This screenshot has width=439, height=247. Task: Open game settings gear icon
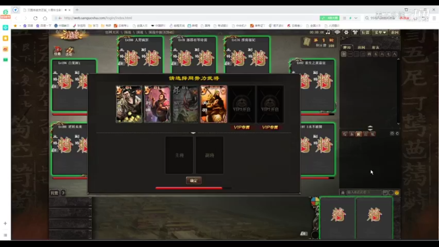coord(346,32)
